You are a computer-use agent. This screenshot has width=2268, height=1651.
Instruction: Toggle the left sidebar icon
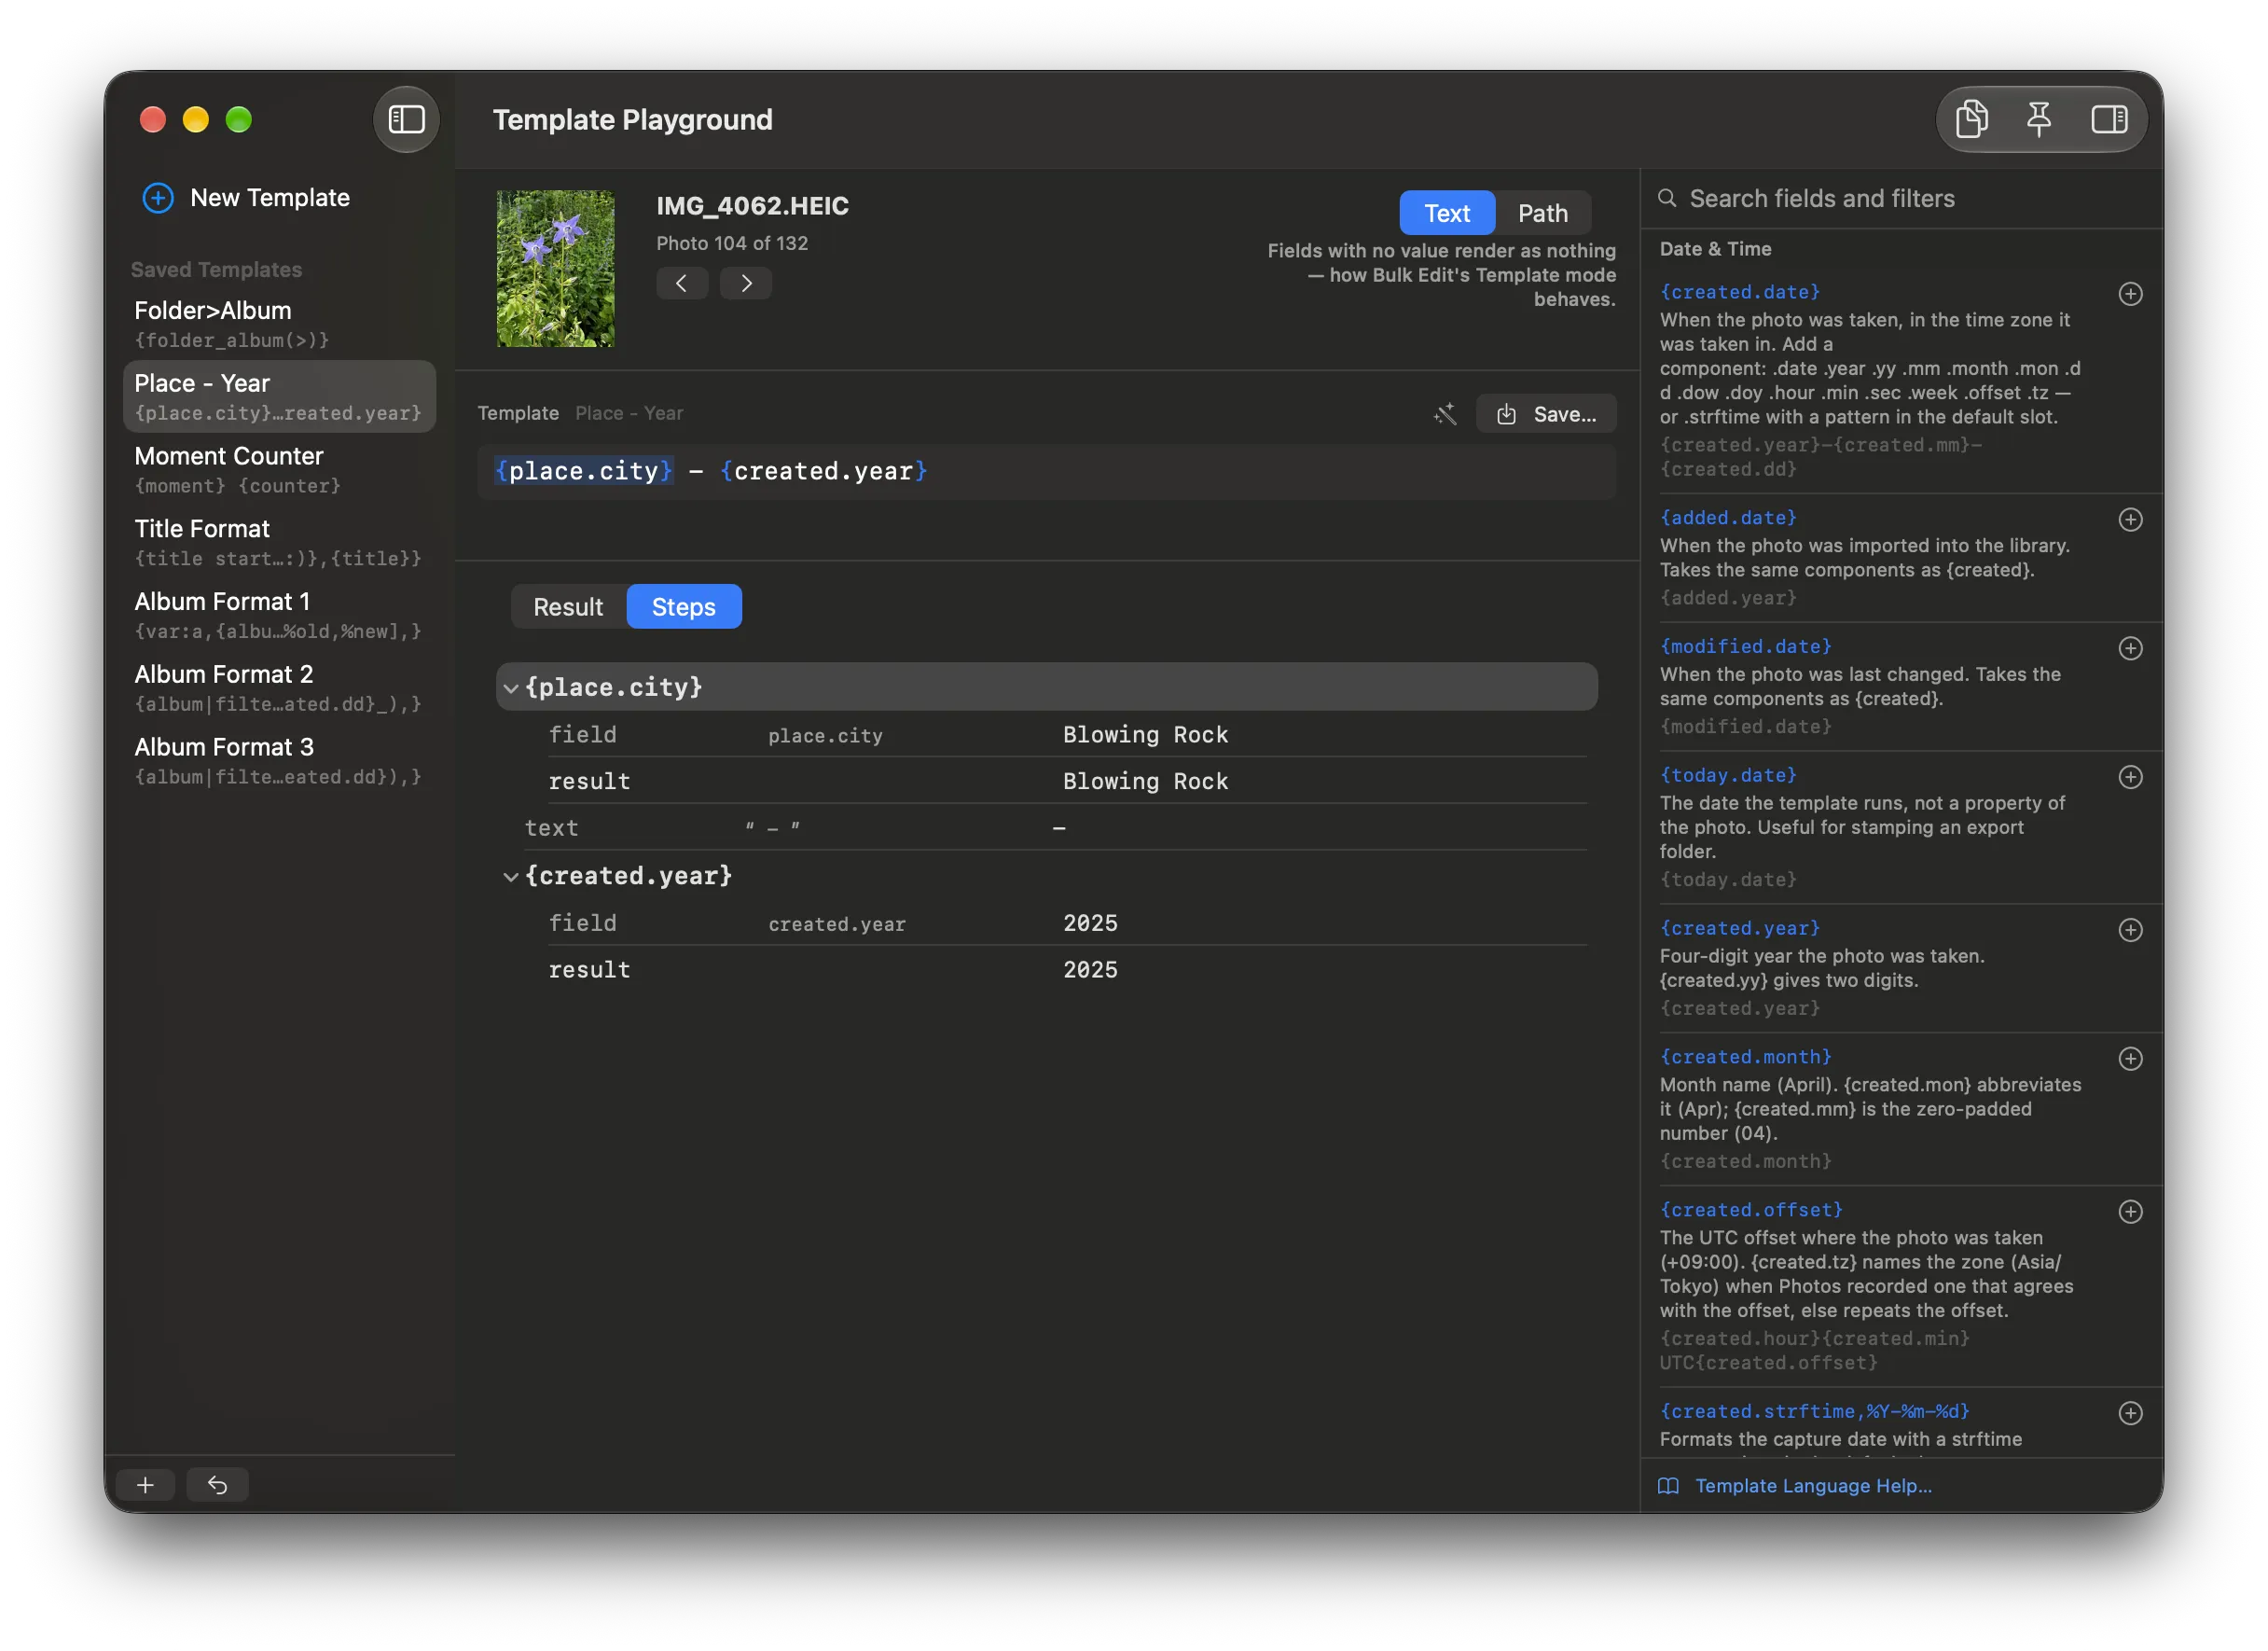[x=406, y=119]
